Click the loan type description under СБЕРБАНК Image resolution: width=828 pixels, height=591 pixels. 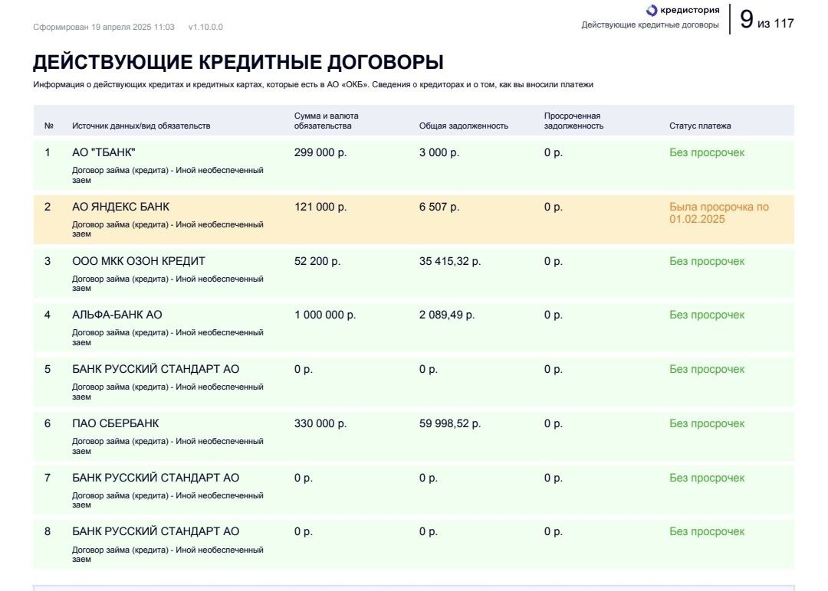point(167,446)
